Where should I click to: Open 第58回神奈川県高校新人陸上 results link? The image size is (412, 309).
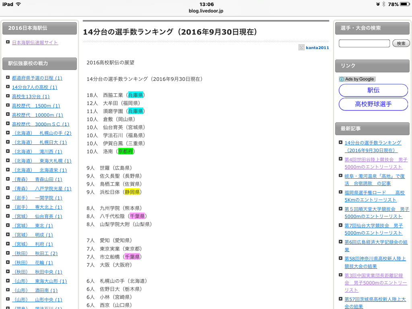(x=375, y=262)
